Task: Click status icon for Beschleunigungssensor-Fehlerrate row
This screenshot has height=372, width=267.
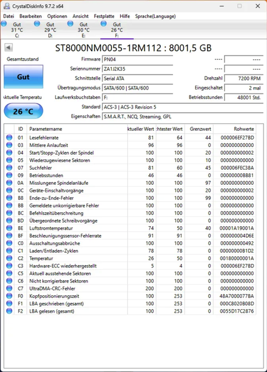Action: tap(9, 235)
